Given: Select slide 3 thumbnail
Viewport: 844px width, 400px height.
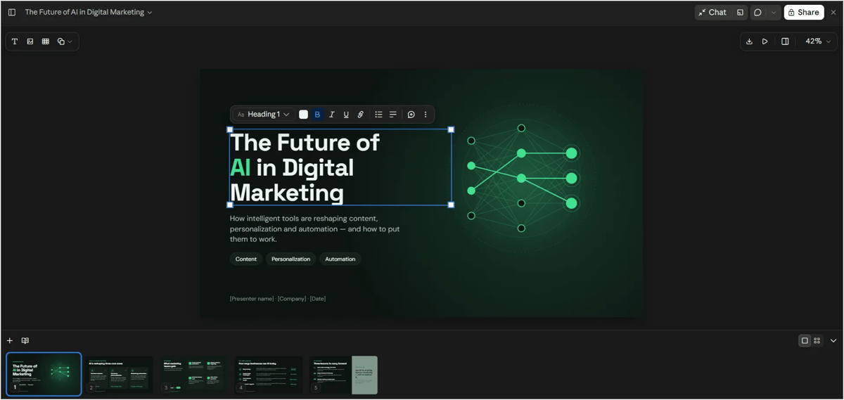Looking at the screenshot, I should (194, 375).
